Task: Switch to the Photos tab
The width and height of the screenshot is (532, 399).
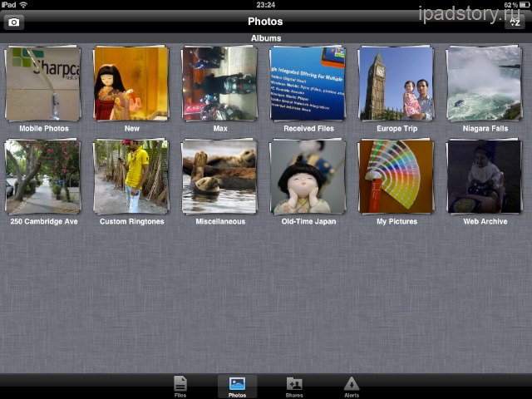Action: 237,386
